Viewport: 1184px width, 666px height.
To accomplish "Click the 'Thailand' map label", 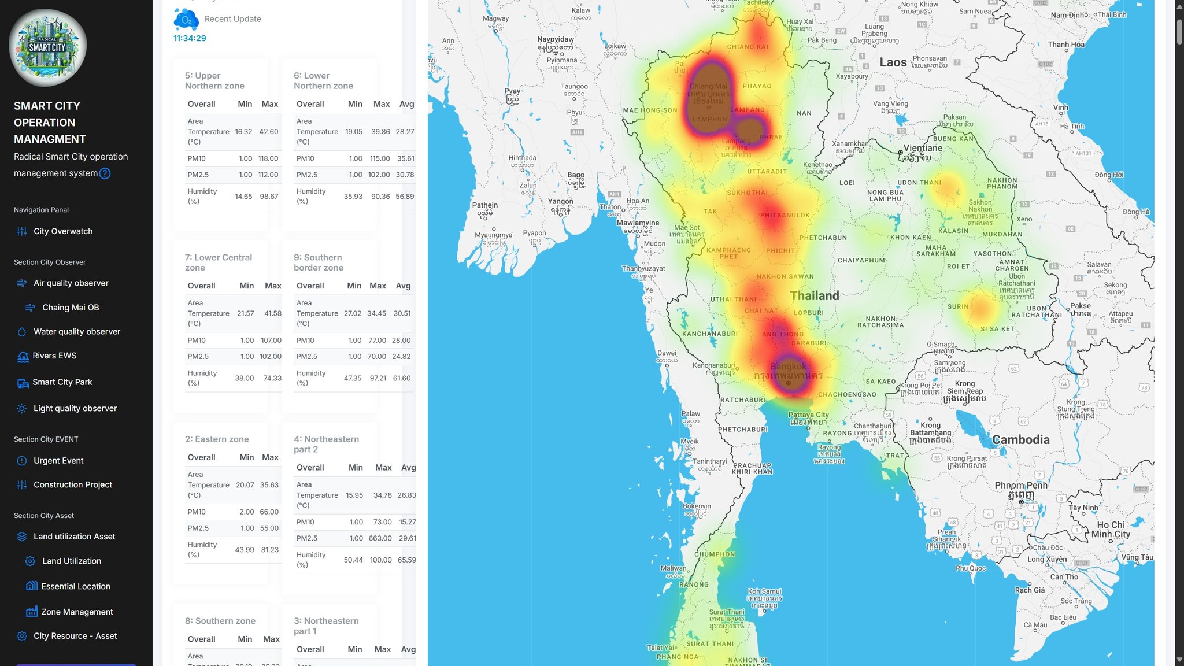I will (x=815, y=296).
